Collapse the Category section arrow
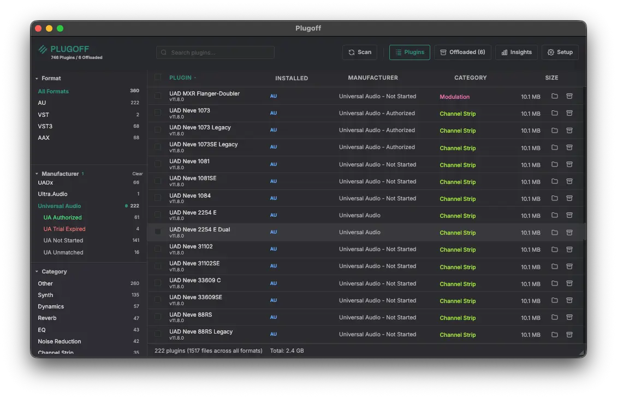Image resolution: width=617 pixels, height=398 pixels. click(37, 272)
